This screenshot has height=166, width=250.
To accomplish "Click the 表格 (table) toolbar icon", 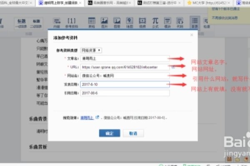I will point(91,22).
